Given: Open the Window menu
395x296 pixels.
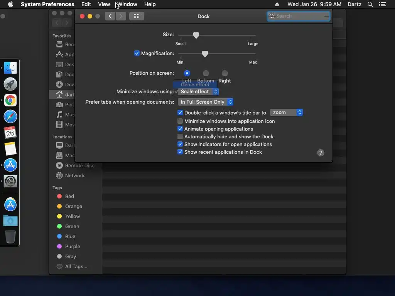Looking at the screenshot, I should click(x=127, y=4).
